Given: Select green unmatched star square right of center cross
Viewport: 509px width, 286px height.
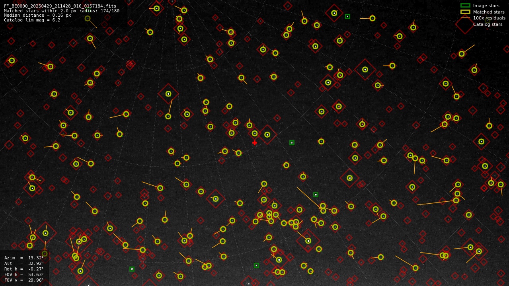Looking at the screenshot, I should coord(292,142).
